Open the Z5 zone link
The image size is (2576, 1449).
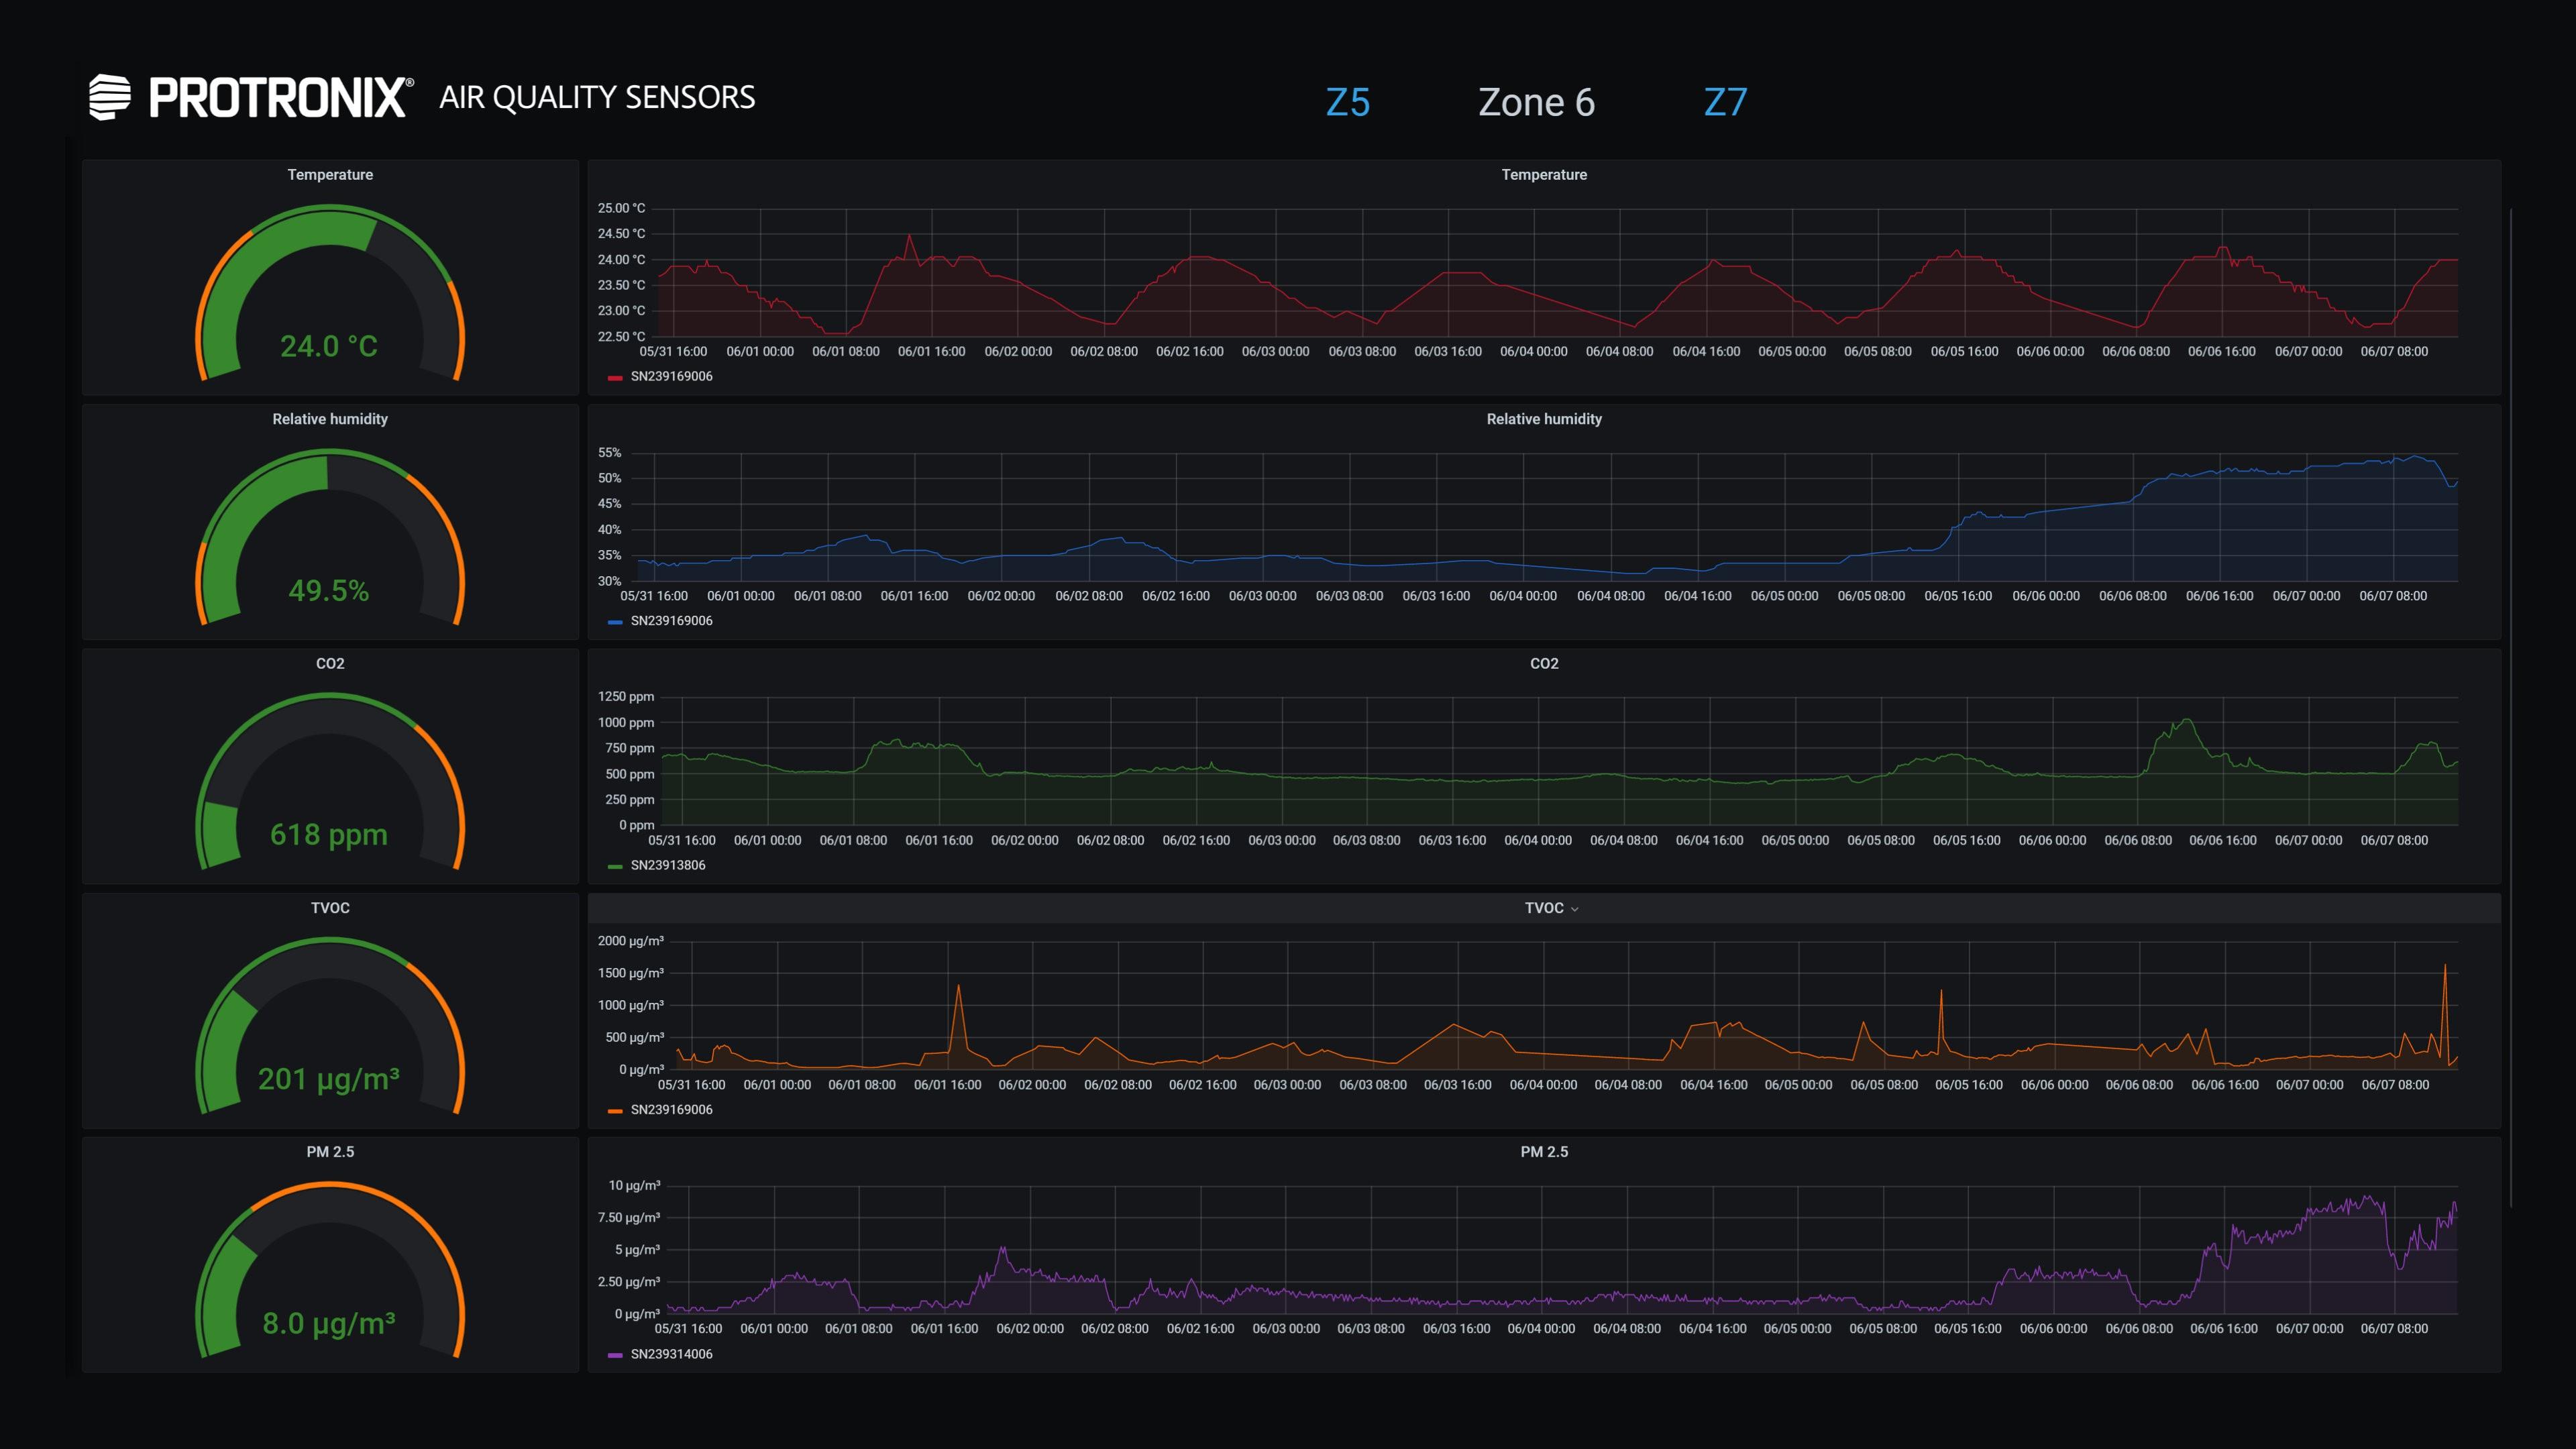pyautogui.click(x=1347, y=102)
